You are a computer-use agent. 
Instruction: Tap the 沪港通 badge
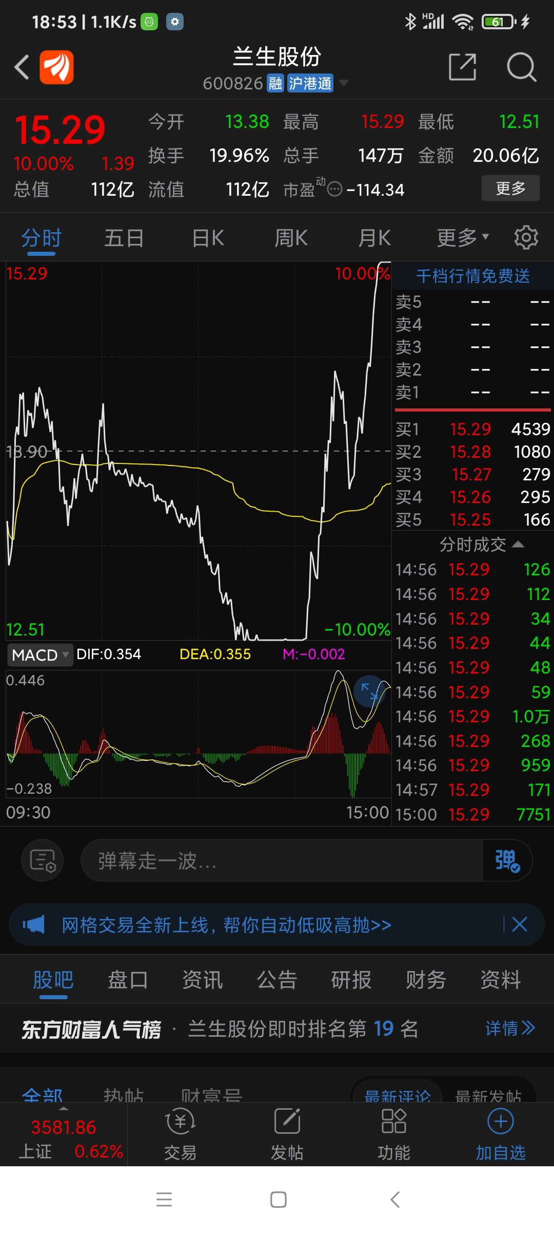click(x=310, y=83)
